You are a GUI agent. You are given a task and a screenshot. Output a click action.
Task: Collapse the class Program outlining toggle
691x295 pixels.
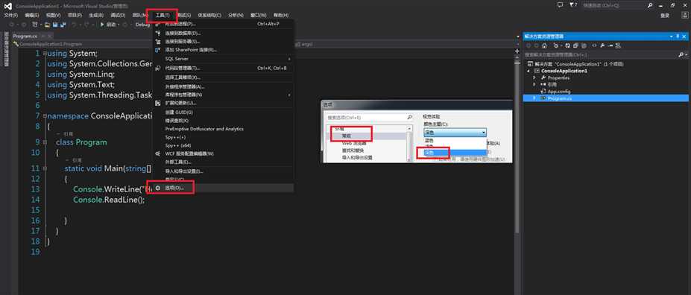45,142
